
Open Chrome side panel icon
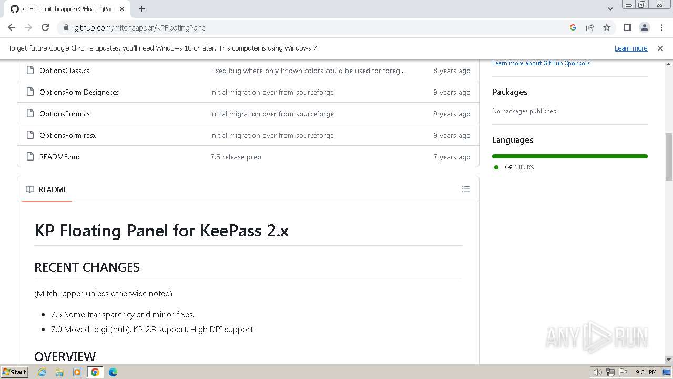627,27
